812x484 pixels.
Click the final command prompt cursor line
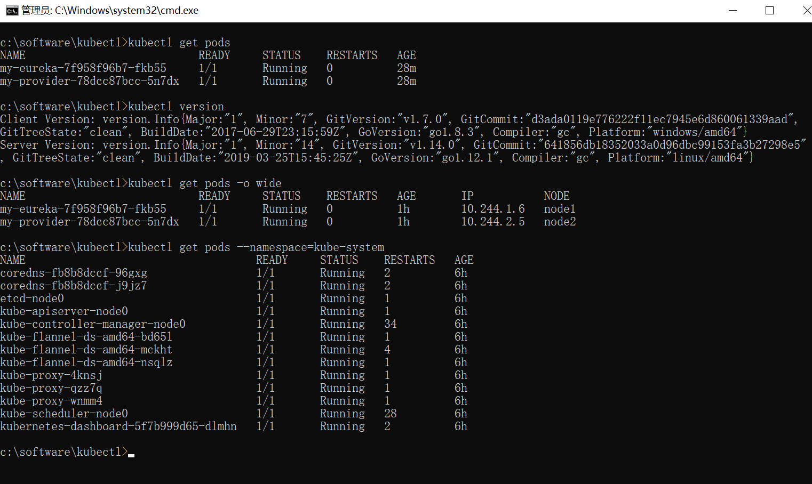(x=67, y=452)
